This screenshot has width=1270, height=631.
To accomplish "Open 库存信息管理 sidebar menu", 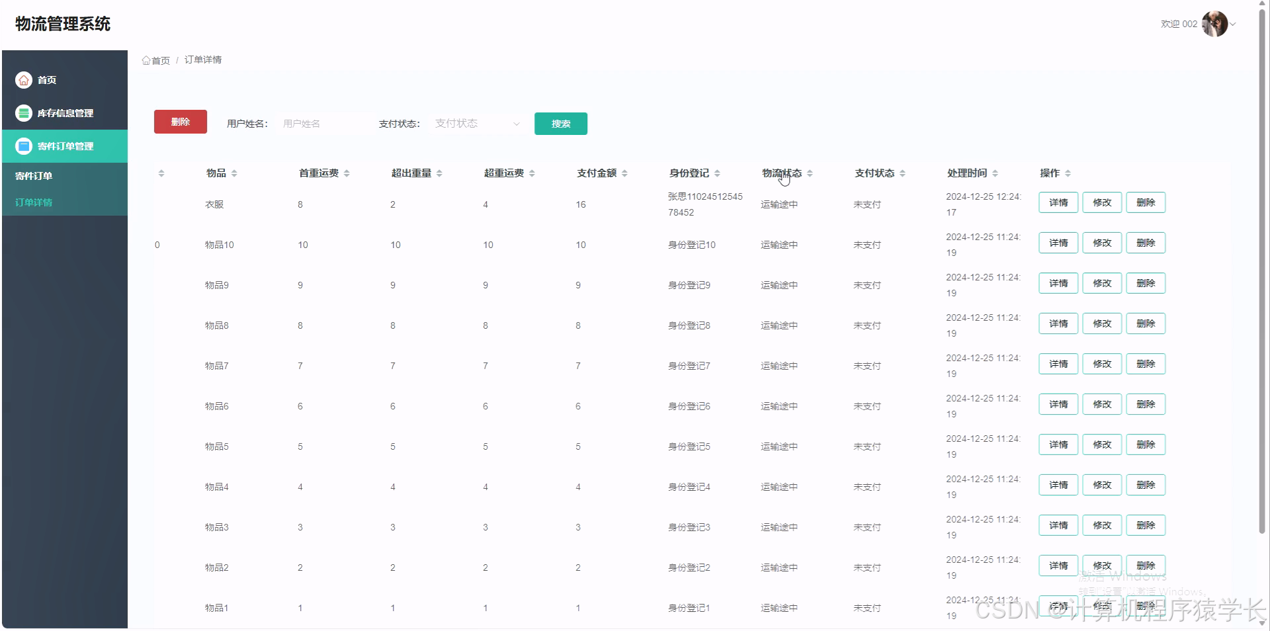I will [x=65, y=113].
